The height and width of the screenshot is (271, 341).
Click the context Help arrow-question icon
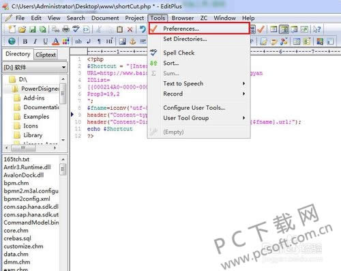point(316,29)
